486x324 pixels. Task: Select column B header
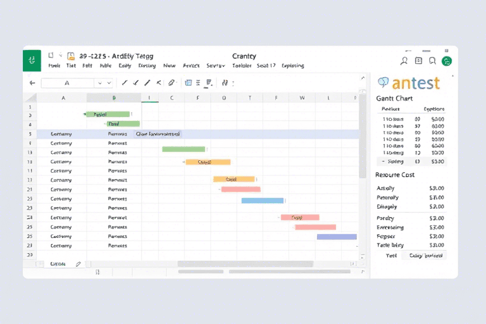click(x=114, y=98)
